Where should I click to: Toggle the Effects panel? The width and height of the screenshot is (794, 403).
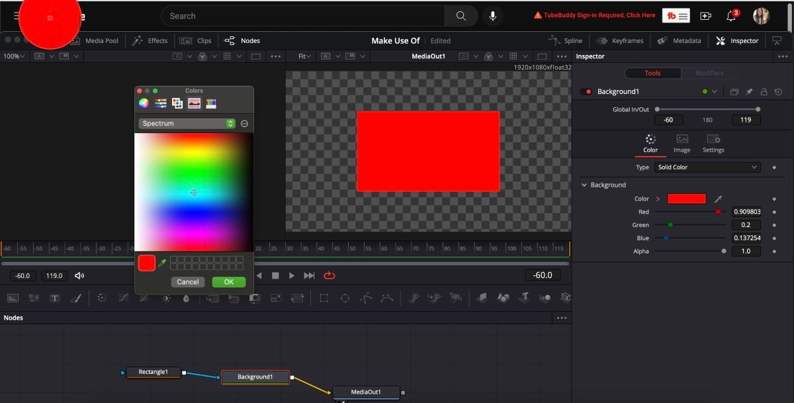[150, 40]
